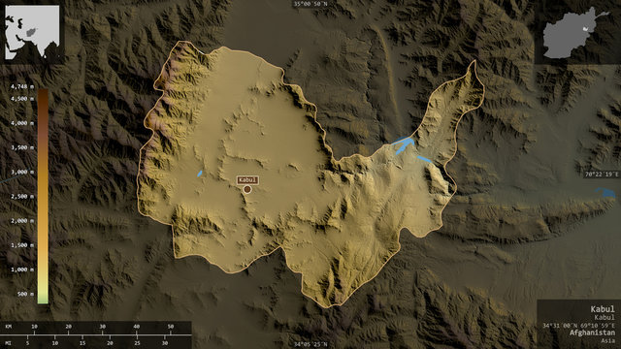This screenshot has height=349, width=621.
Task: Click the bold Kabul title in info box
Action: point(603,309)
